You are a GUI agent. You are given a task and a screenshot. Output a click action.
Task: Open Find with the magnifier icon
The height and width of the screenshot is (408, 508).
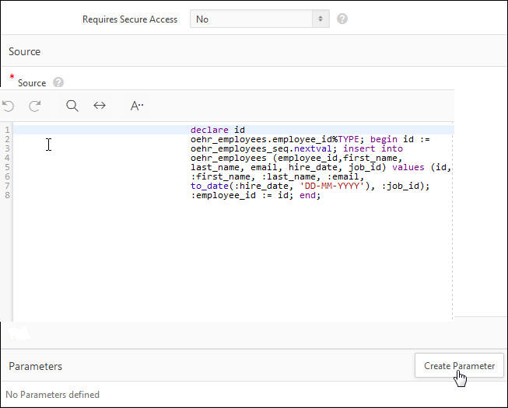tap(72, 106)
